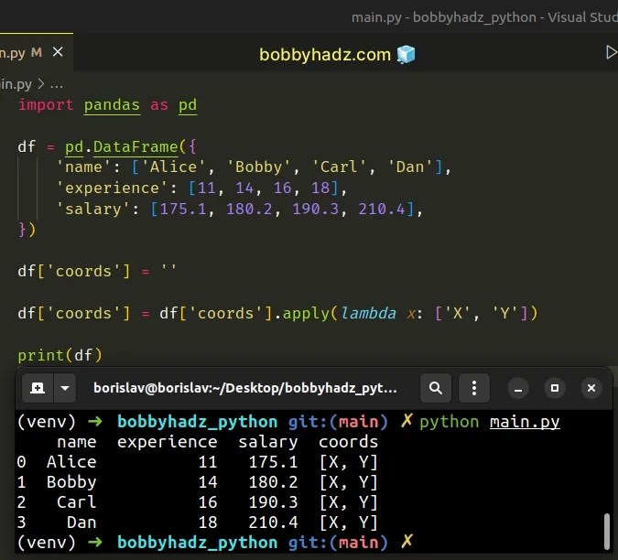Click 'experience' column header in terminal output

coord(168,442)
